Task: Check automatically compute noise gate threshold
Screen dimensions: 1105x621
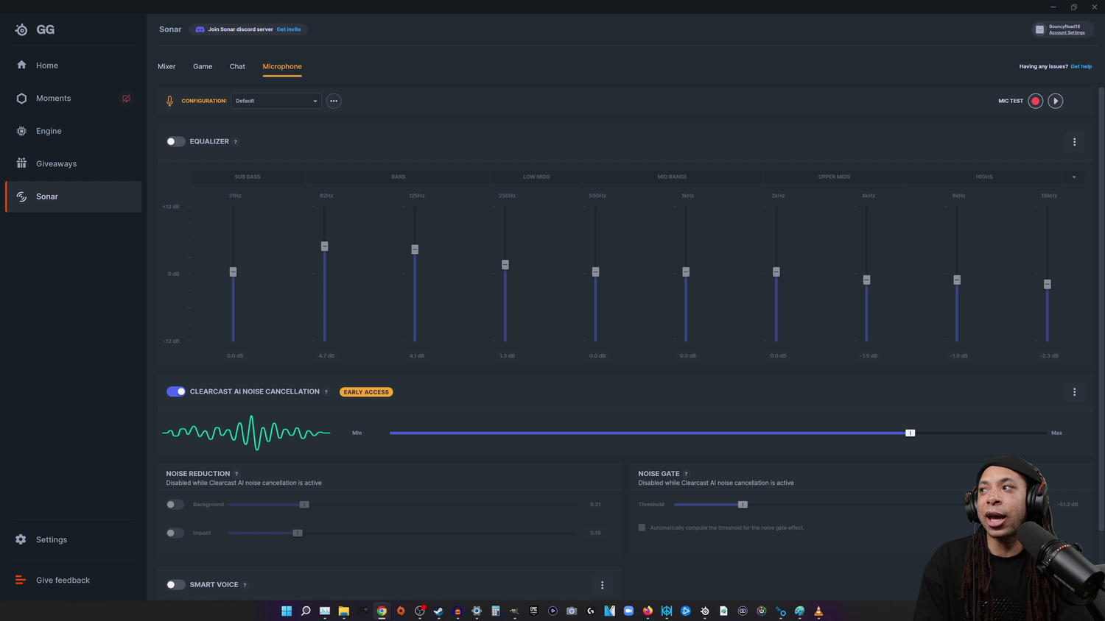Action: [x=642, y=528]
